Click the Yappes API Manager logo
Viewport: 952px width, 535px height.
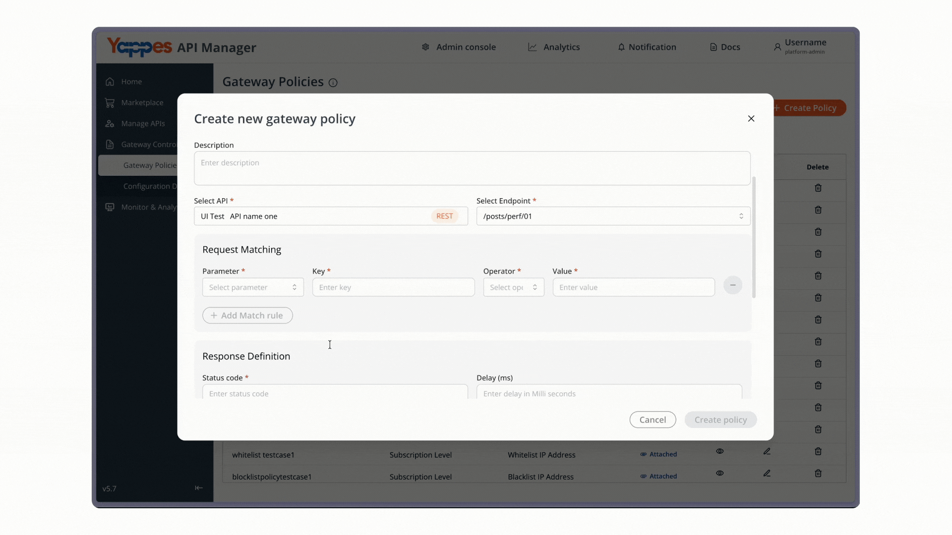181,47
